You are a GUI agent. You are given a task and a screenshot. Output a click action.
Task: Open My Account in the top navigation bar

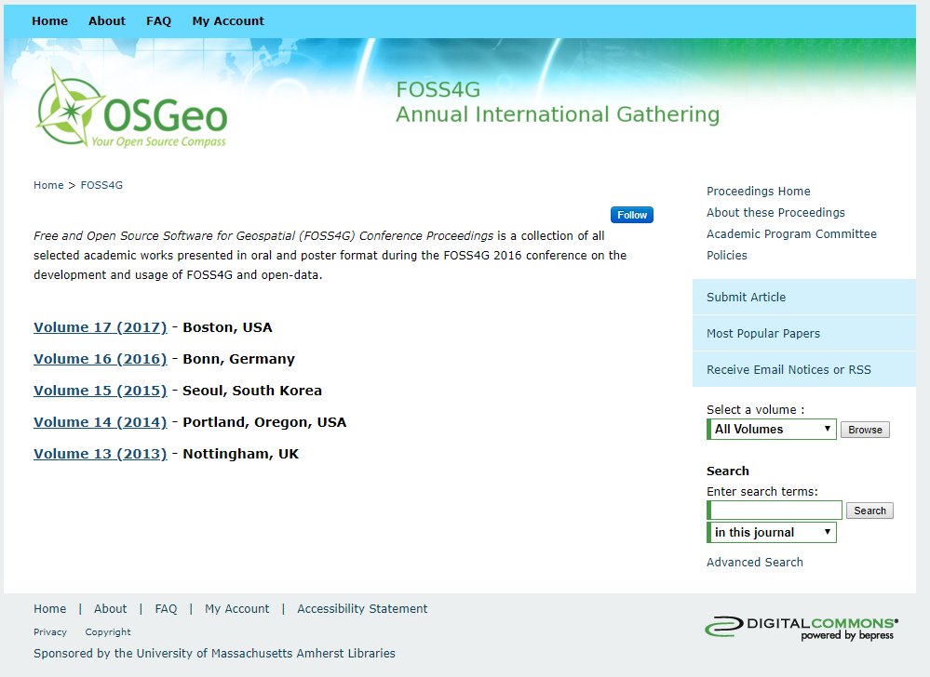228,20
